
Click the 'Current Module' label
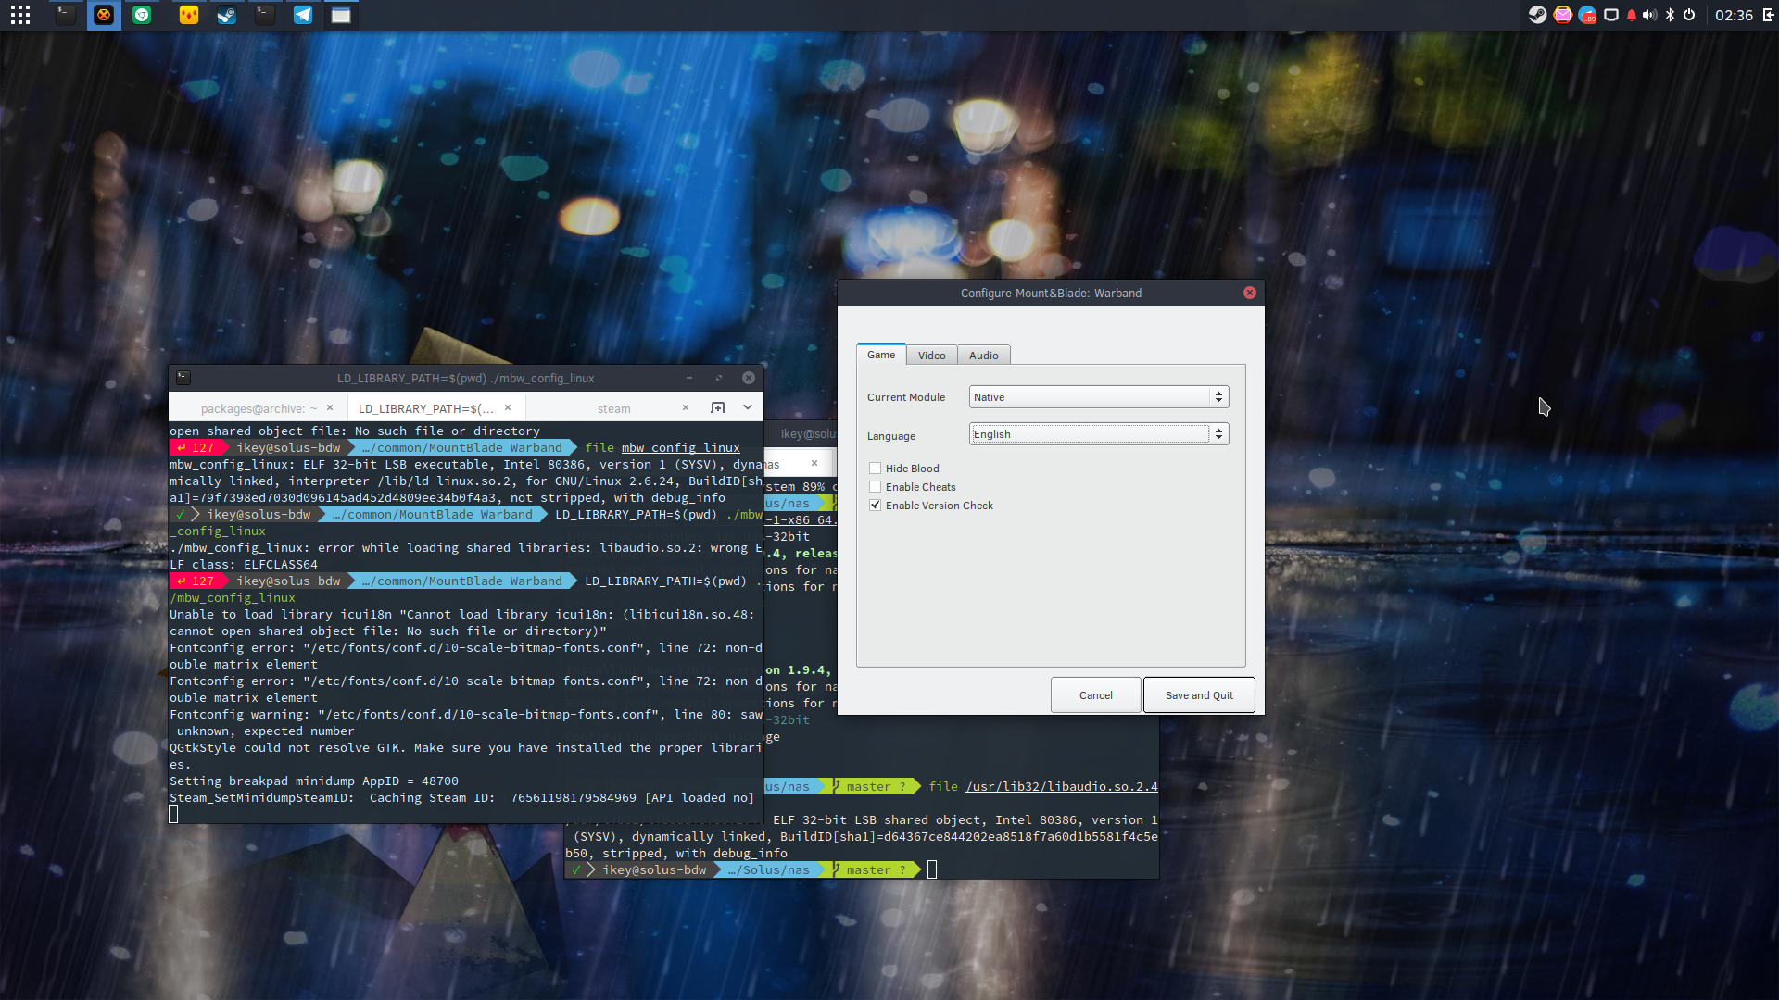pos(906,397)
